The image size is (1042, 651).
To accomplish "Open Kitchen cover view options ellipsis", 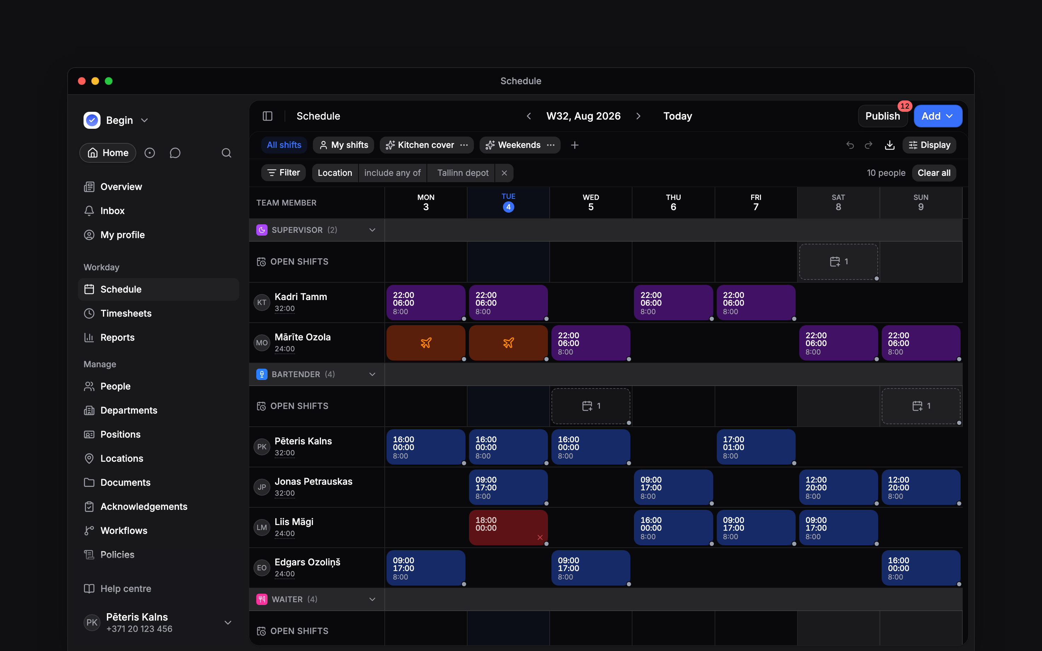I will pyautogui.click(x=464, y=145).
